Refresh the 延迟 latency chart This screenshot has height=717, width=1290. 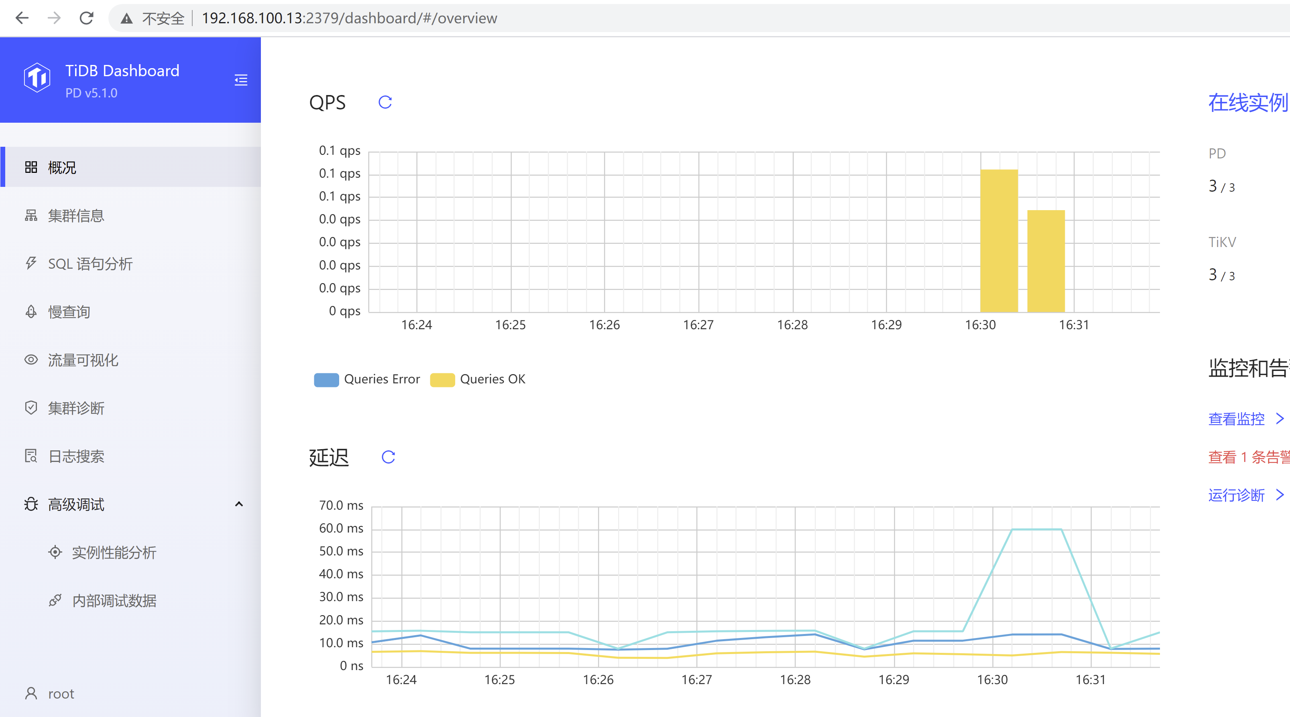pyautogui.click(x=389, y=457)
